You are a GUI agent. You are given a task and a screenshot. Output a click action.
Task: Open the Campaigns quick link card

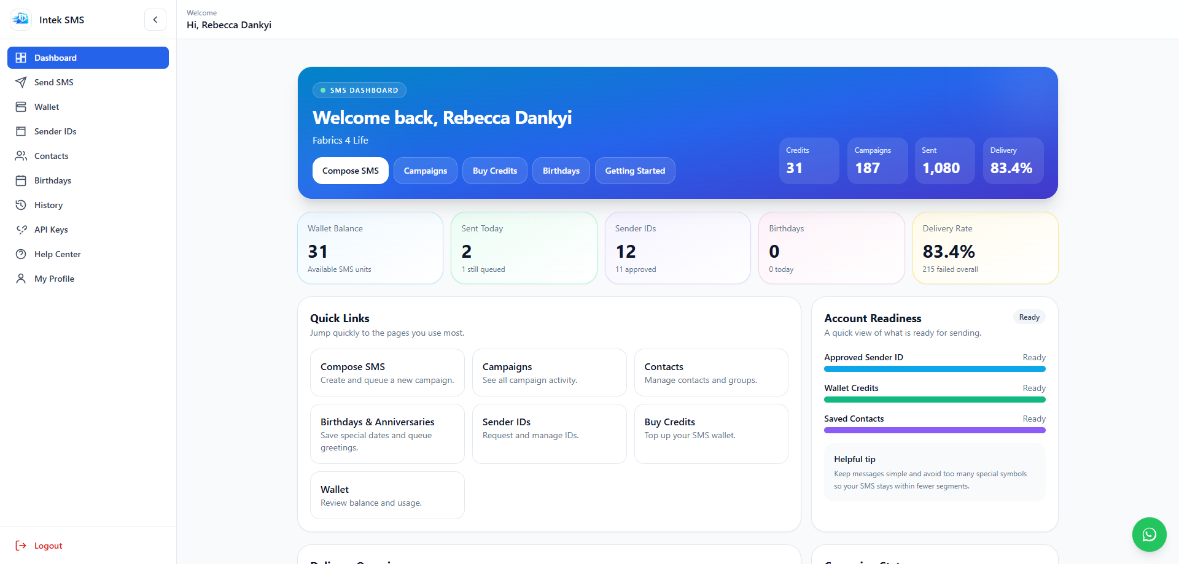click(550, 373)
